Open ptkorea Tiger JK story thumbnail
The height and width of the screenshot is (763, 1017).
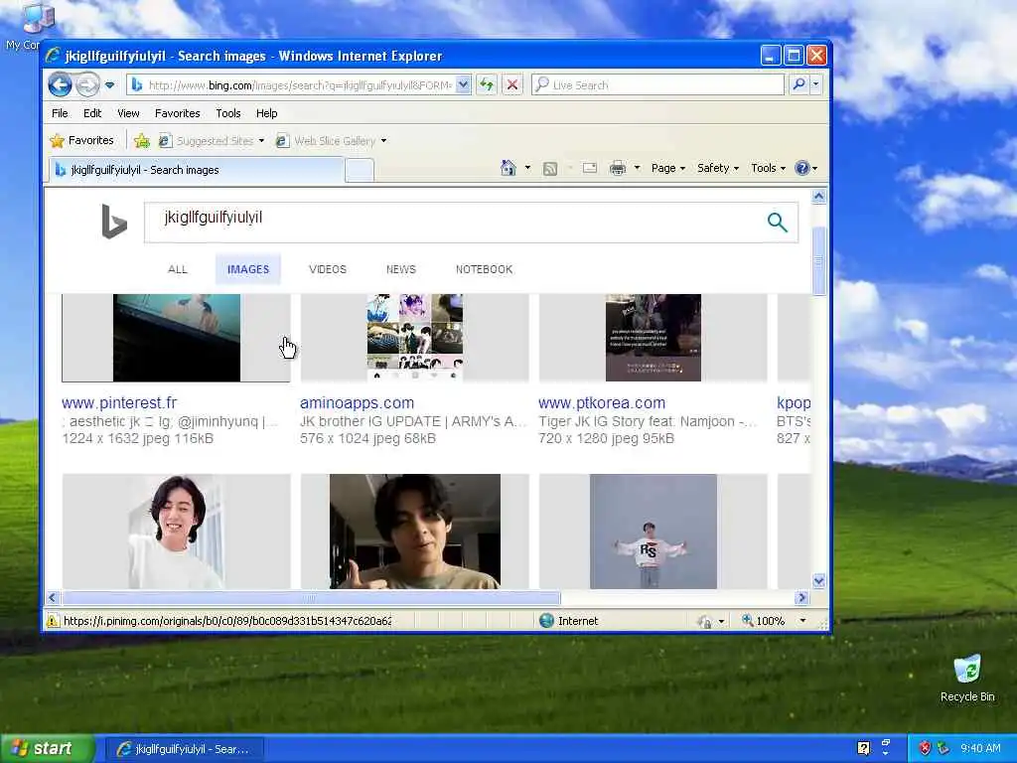[654, 338]
